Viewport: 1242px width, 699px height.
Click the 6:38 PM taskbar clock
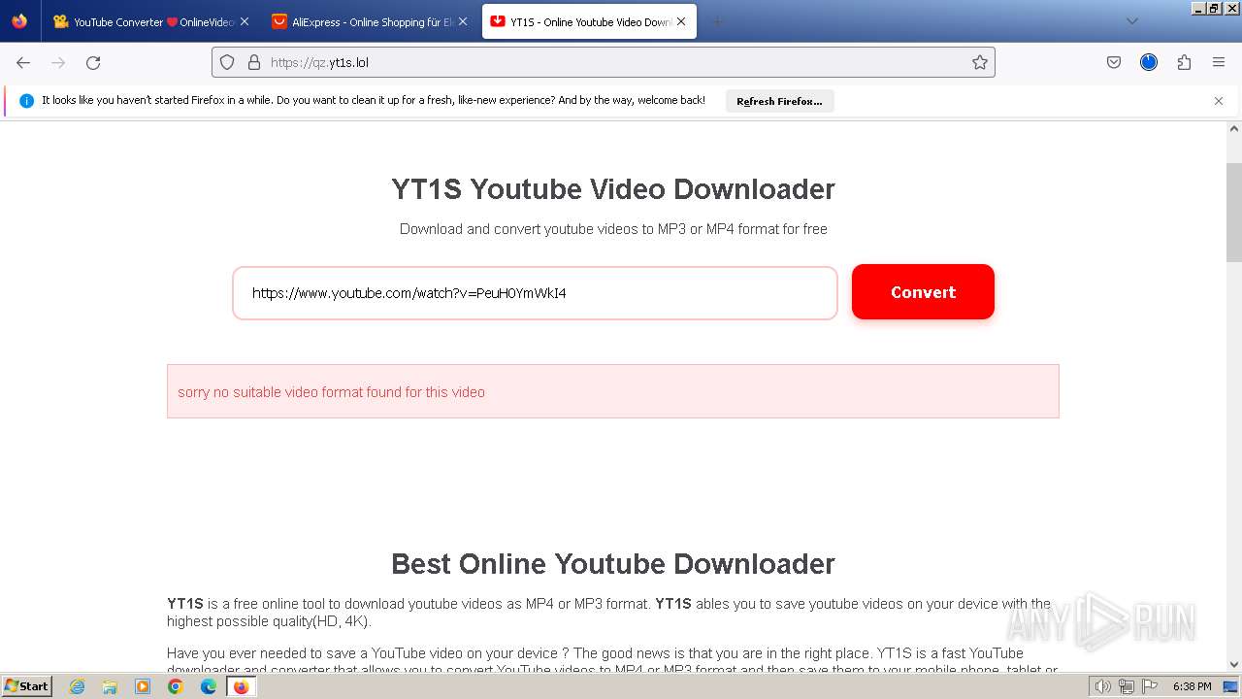(x=1192, y=686)
